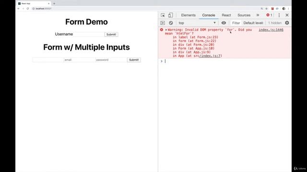Show the console sidebar panel

163,23
